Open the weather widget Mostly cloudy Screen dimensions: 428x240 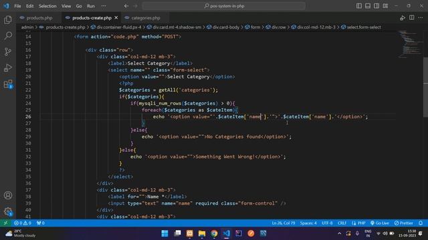21,233
